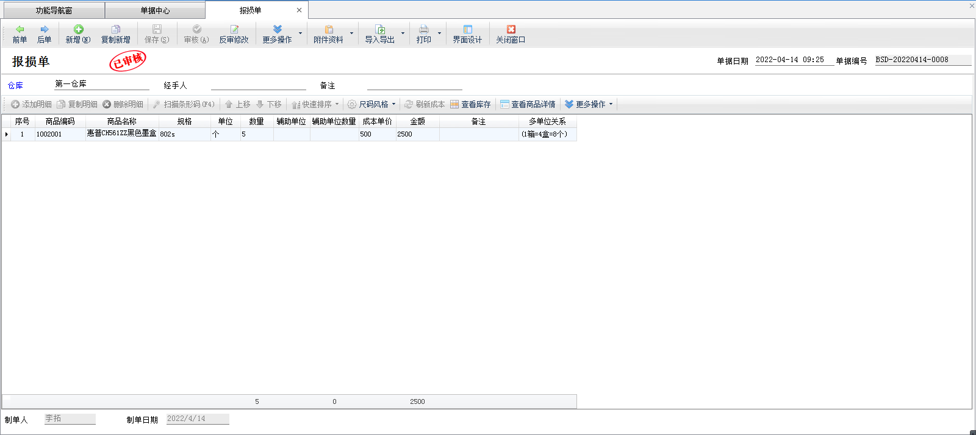Expand the 尺码风格 size style menu

click(x=371, y=104)
